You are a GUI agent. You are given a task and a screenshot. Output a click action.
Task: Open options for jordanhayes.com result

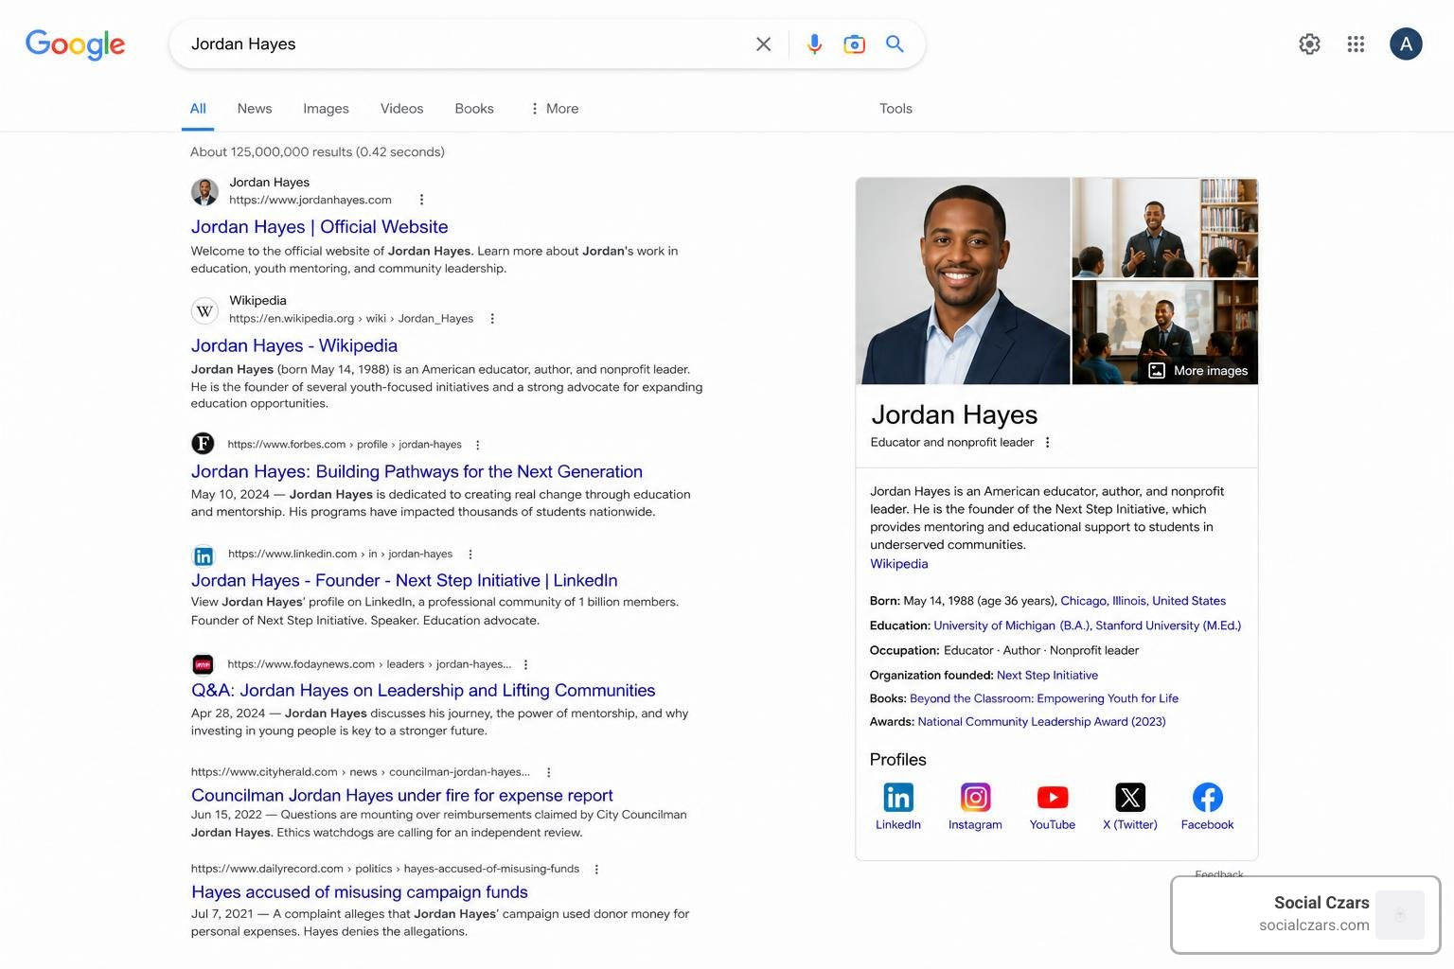(x=421, y=200)
